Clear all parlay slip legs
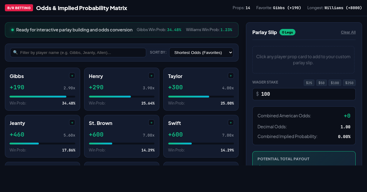The height and width of the screenshot is (192, 367). click(x=348, y=32)
